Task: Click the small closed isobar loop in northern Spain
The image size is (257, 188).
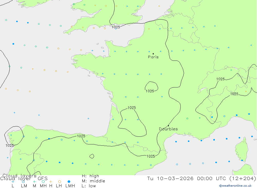Action: click(92, 156)
